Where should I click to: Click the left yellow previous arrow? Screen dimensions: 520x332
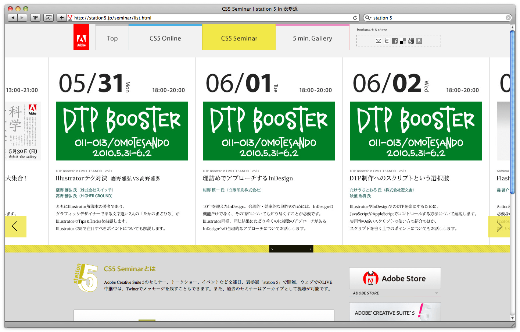coord(15,226)
